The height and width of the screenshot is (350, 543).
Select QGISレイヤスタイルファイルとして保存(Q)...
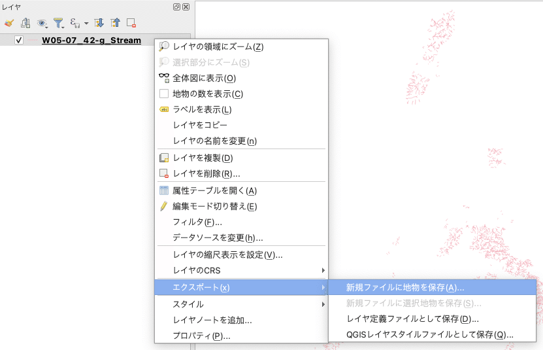click(432, 334)
